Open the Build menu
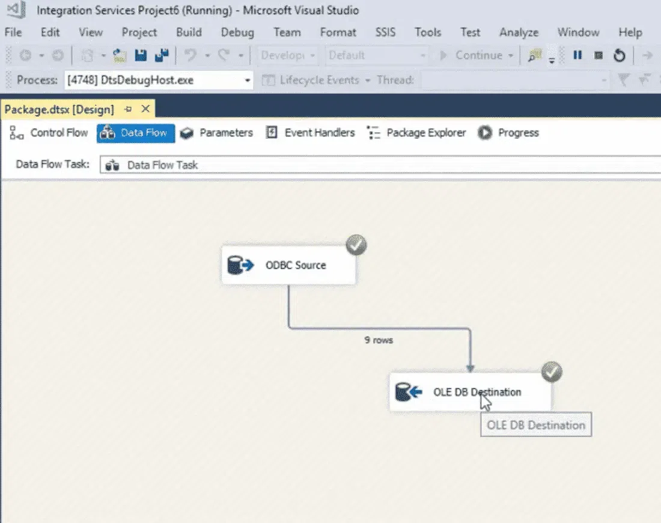This screenshot has width=661, height=523. [189, 32]
